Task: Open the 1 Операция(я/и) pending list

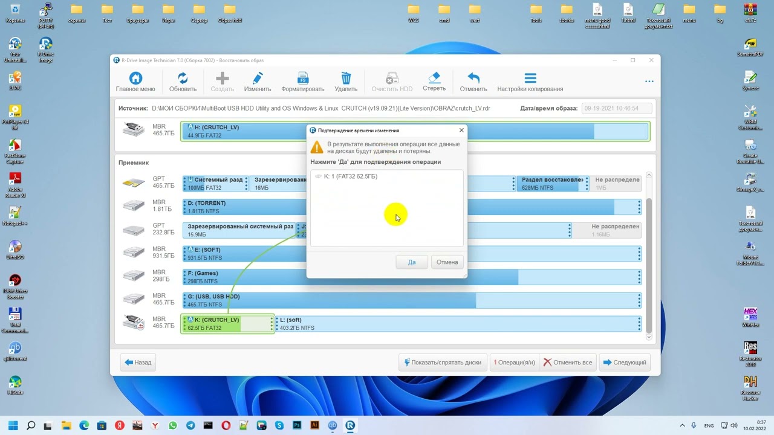Action: coord(514,362)
